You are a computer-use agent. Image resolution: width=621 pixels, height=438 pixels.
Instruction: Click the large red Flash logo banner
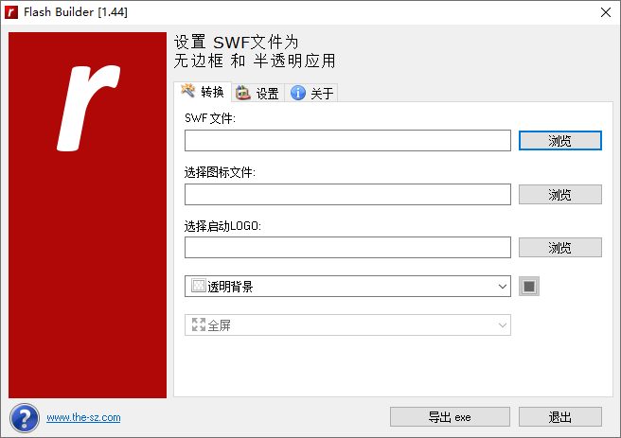pos(87,215)
